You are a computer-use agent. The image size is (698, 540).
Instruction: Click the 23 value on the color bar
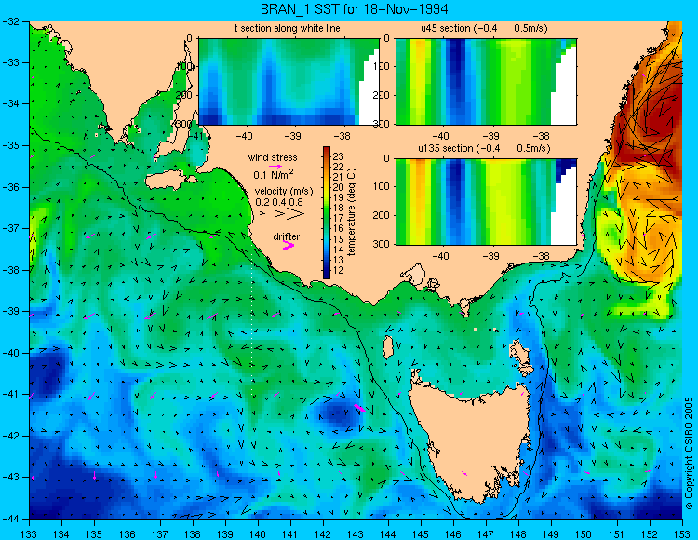click(339, 156)
